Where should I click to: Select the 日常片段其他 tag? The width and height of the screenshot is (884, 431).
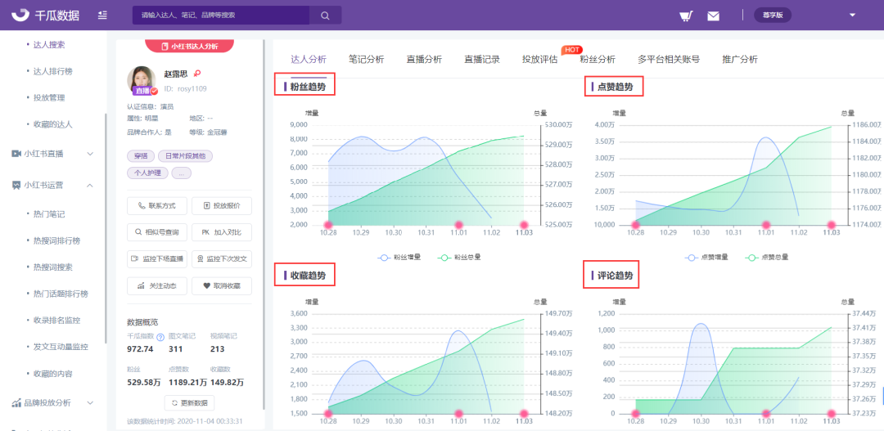pos(186,156)
